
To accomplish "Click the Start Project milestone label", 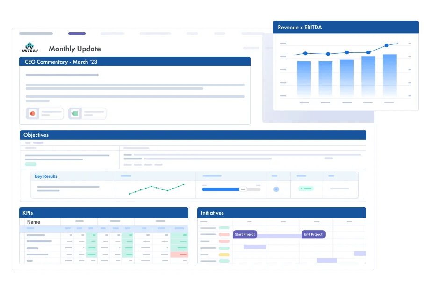I will coord(244,234).
